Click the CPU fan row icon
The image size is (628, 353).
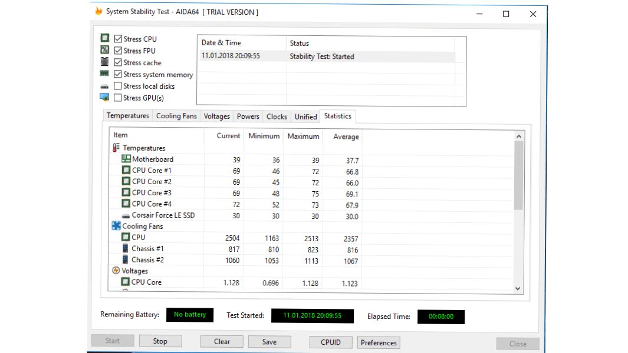(x=126, y=237)
